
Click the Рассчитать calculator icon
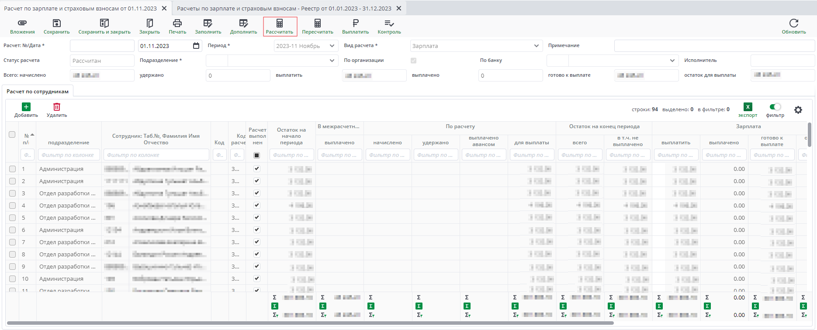click(x=280, y=23)
